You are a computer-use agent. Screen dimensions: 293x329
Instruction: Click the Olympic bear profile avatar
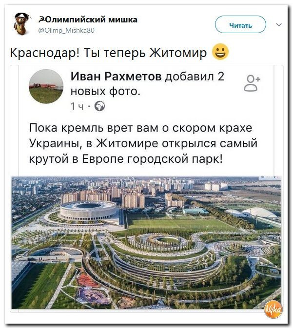(22, 23)
